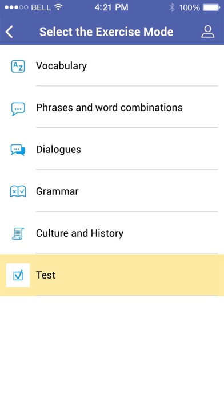Select the Grammar exercise mode
The image size is (224, 399).
(112, 191)
